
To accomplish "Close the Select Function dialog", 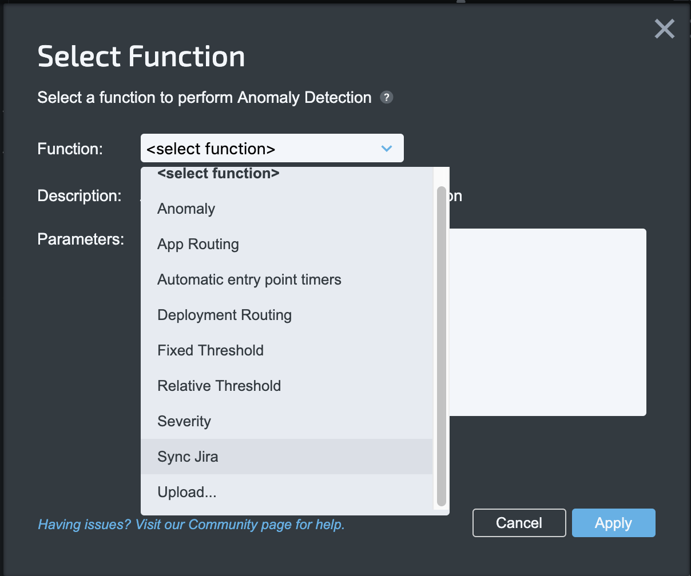I will pos(664,29).
